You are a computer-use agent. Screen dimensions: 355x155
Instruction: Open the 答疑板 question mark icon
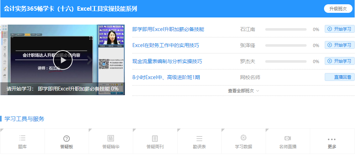click(x=67, y=139)
